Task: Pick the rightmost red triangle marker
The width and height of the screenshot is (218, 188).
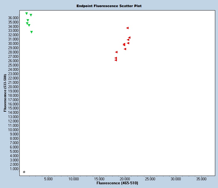Action: 130,38
